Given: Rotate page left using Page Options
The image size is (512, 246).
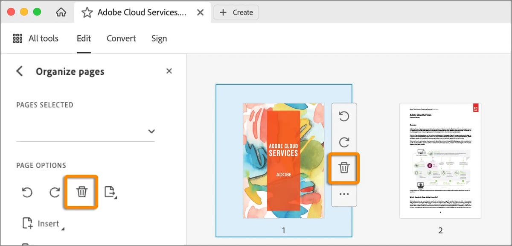Looking at the screenshot, I should click(27, 192).
